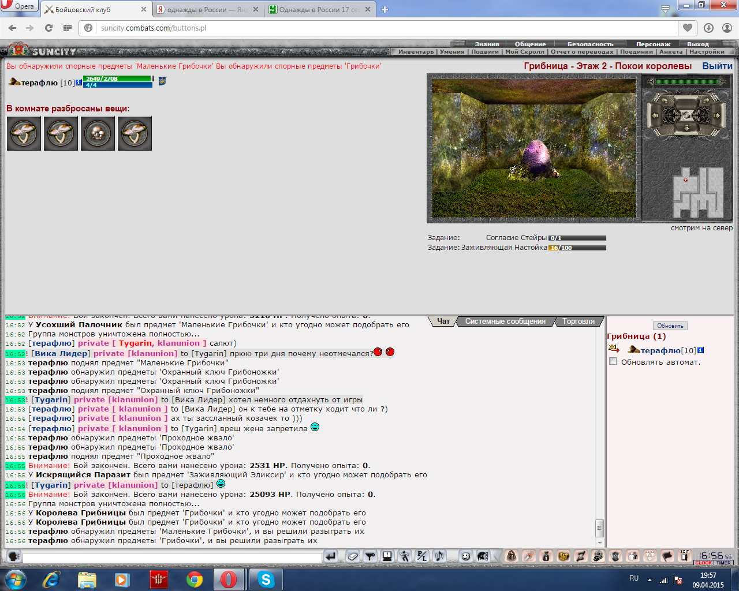Toggle chat sound with the music note icon
The image size is (739, 591).
point(439,556)
